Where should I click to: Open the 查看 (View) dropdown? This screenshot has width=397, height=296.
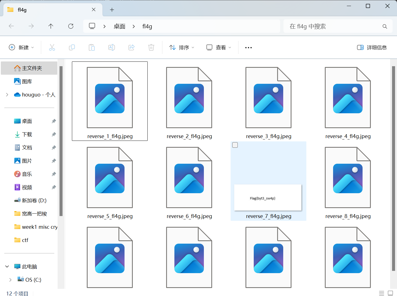(x=219, y=47)
